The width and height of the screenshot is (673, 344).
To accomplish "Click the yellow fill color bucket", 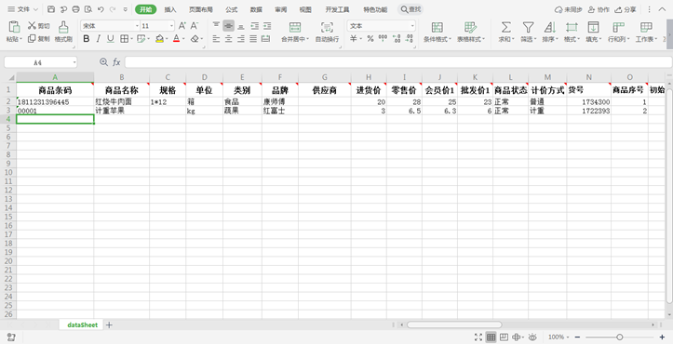I will pyautogui.click(x=160, y=39).
